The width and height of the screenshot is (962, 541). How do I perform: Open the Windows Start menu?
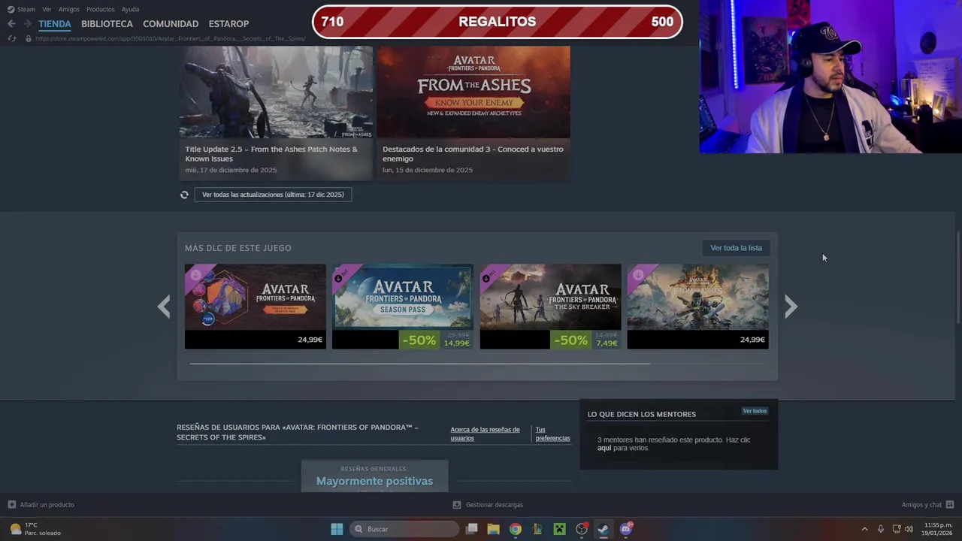[x=337, y=529]
